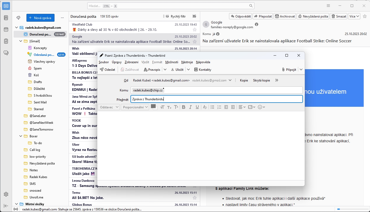Image resolution: width=370 pixels, height=212 pixels.
Task: Open the Mail space in the sidebar
Action: pos(6,6)
